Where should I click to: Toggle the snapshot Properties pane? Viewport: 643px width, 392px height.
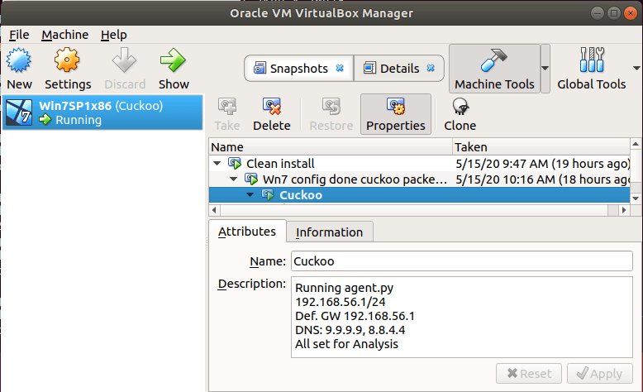point(396,114)
